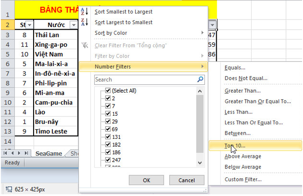Select the Top 10... filter
The width and height of the screenshot is (303, 196).
pos(255,145)
